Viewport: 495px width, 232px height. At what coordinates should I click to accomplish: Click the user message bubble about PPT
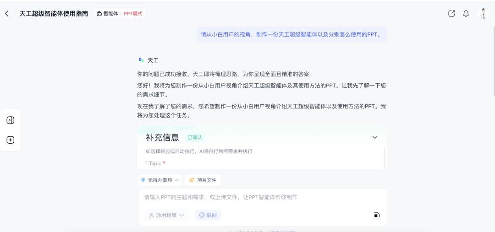(291, 34)
